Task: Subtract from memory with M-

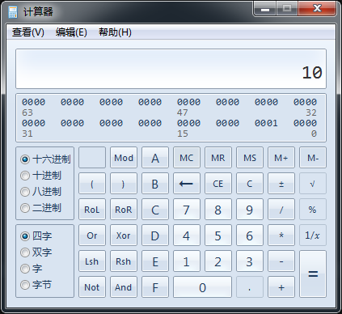Action: tap(313, 158)
